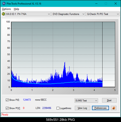121x122 pixels.
Task: Click the PlexTools XL app icon in title bar
Action: coord(4,4)
